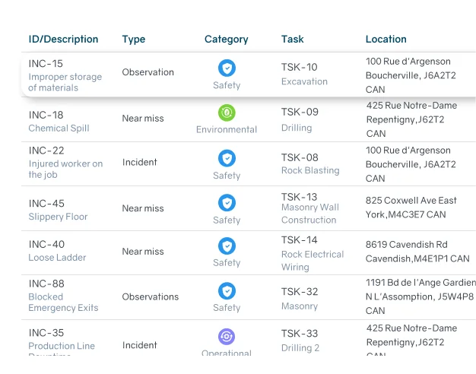Sort by the Location column header

(386, 39)
